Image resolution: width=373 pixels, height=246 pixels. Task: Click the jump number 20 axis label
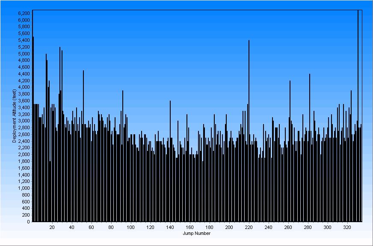(52, 228)
